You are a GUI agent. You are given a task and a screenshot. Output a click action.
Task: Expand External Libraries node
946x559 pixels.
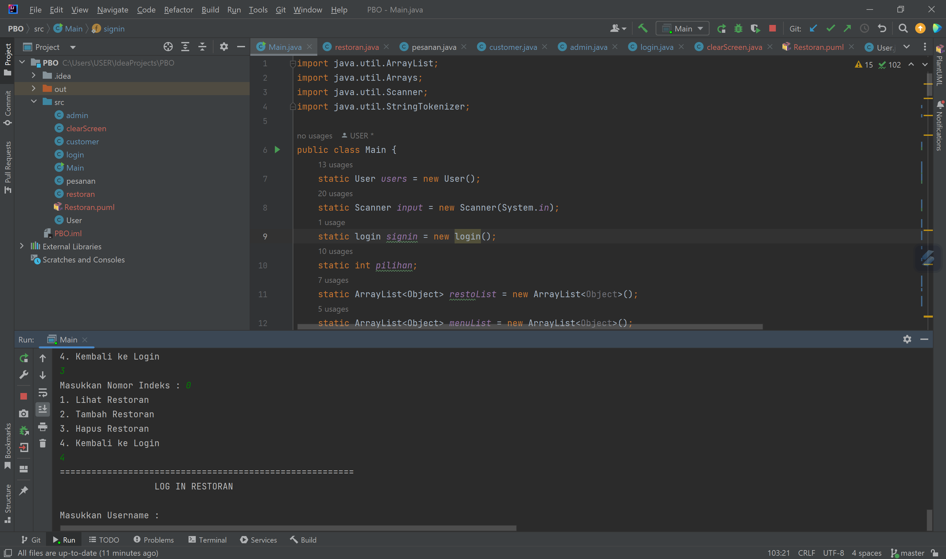[21, 246]
